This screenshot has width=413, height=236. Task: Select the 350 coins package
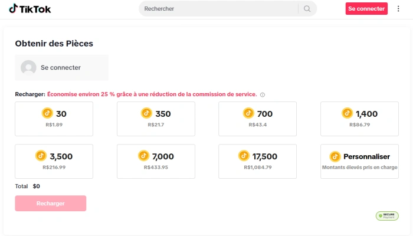[x=156, y=119]
